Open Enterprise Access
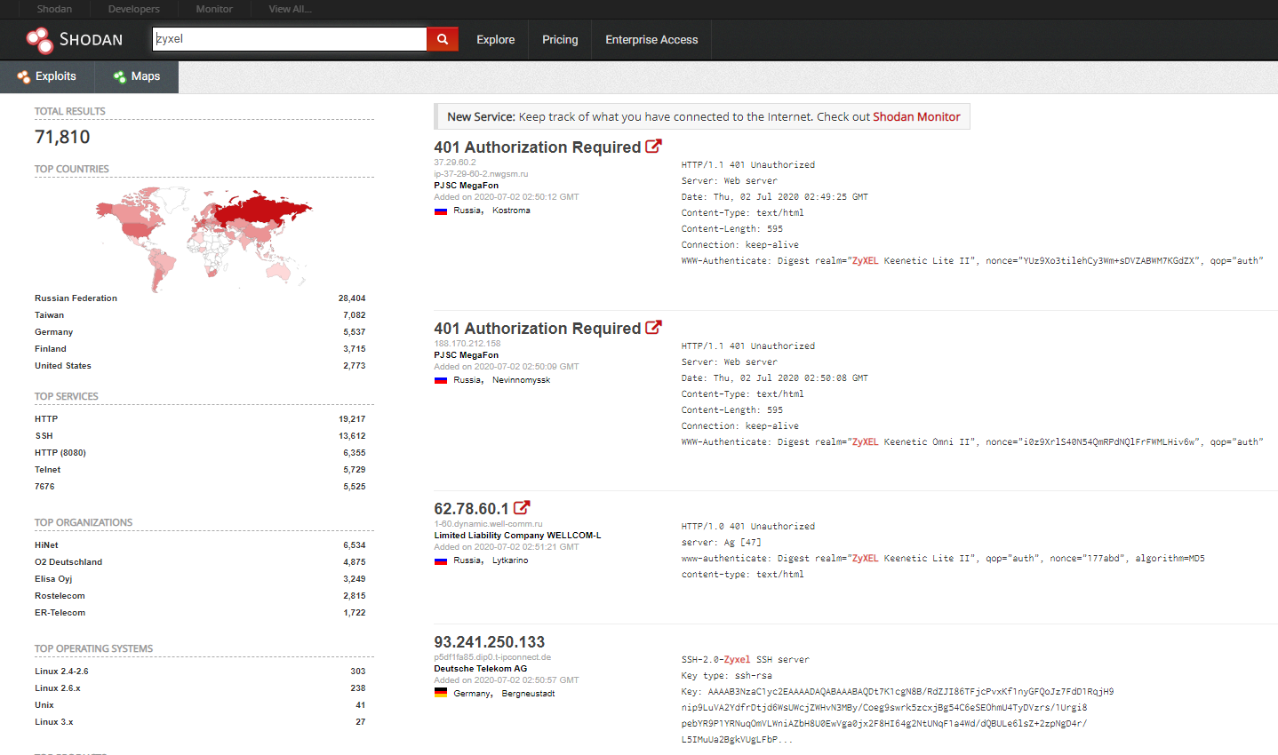 click(651, 40)
